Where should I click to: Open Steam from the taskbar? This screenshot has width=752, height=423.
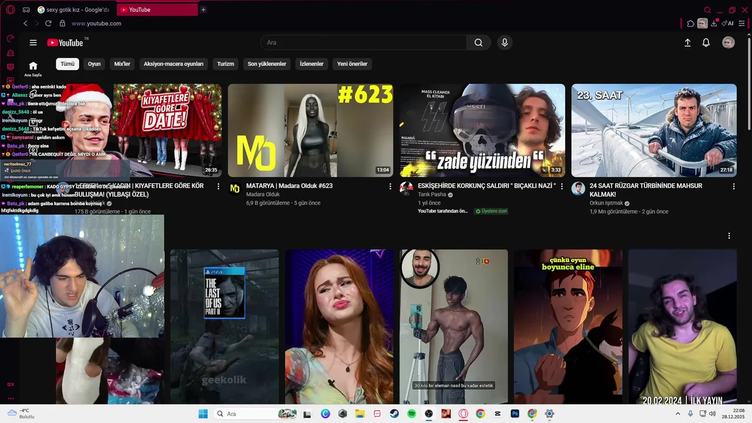point(394,414)
